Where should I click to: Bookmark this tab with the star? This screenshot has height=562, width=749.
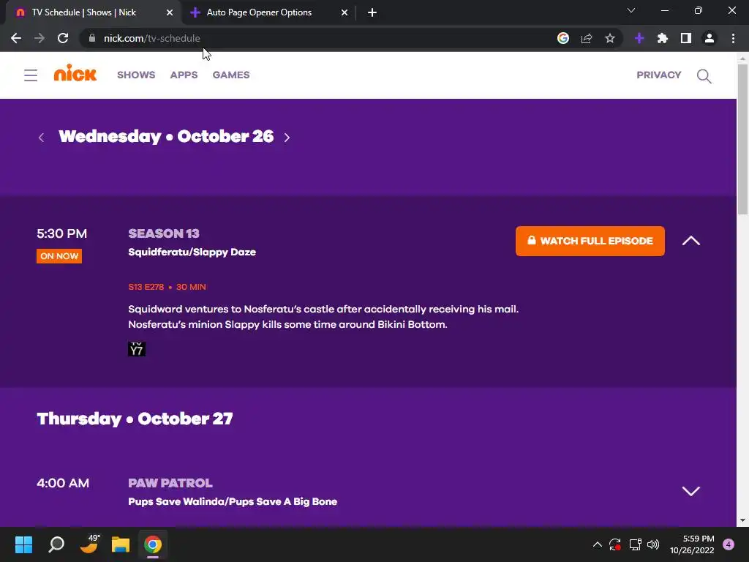610,38
